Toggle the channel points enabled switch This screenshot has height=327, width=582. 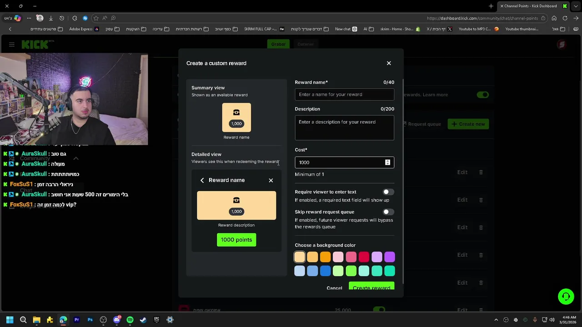482,94
